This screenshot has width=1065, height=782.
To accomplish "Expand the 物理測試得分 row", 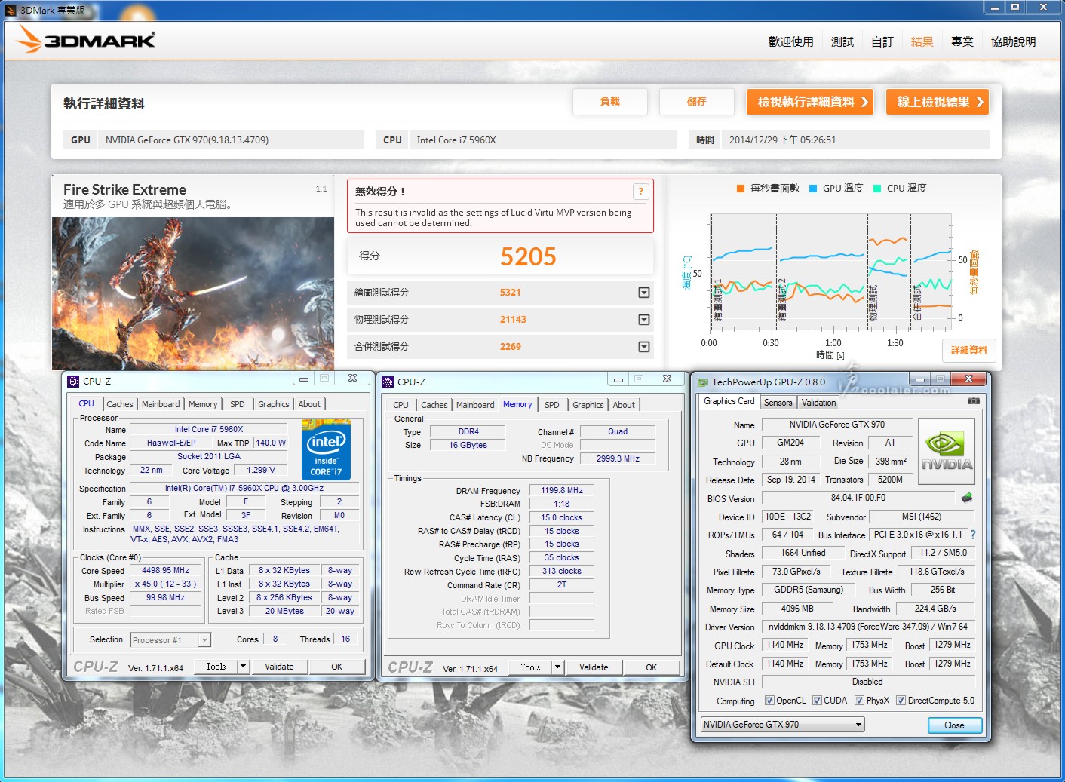I will (644, 320).
